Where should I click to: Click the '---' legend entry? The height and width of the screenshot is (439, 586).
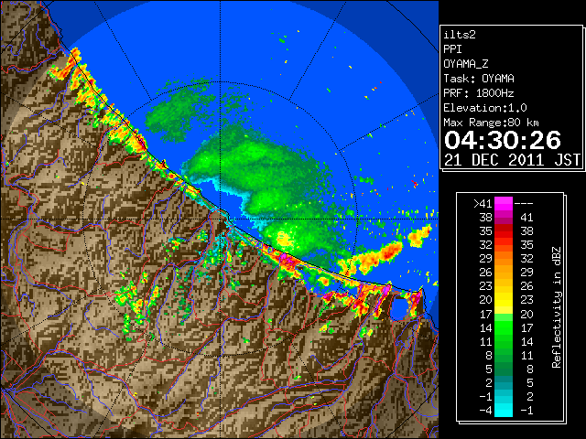[x=524, y=203]
